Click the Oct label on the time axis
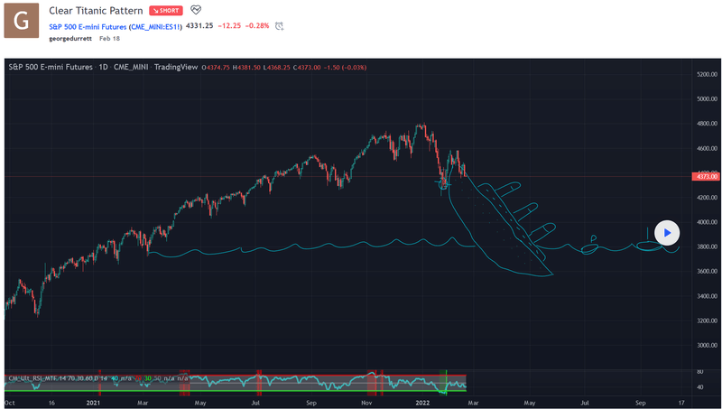Screen dimensions: 722x409 9,403
